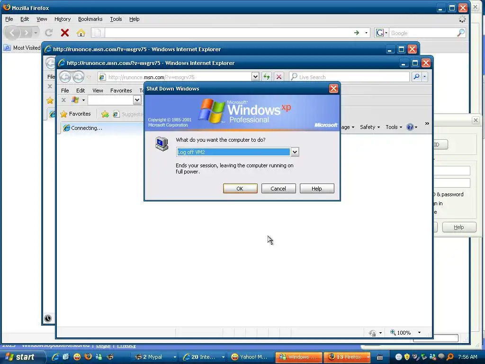This screenshot has width=485, height=364.
Task: Open Google search engine selector in Firefox
Action: point(381,33)
